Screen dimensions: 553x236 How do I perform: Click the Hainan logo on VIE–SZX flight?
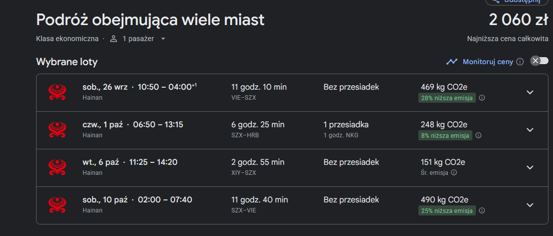point(57,92)
